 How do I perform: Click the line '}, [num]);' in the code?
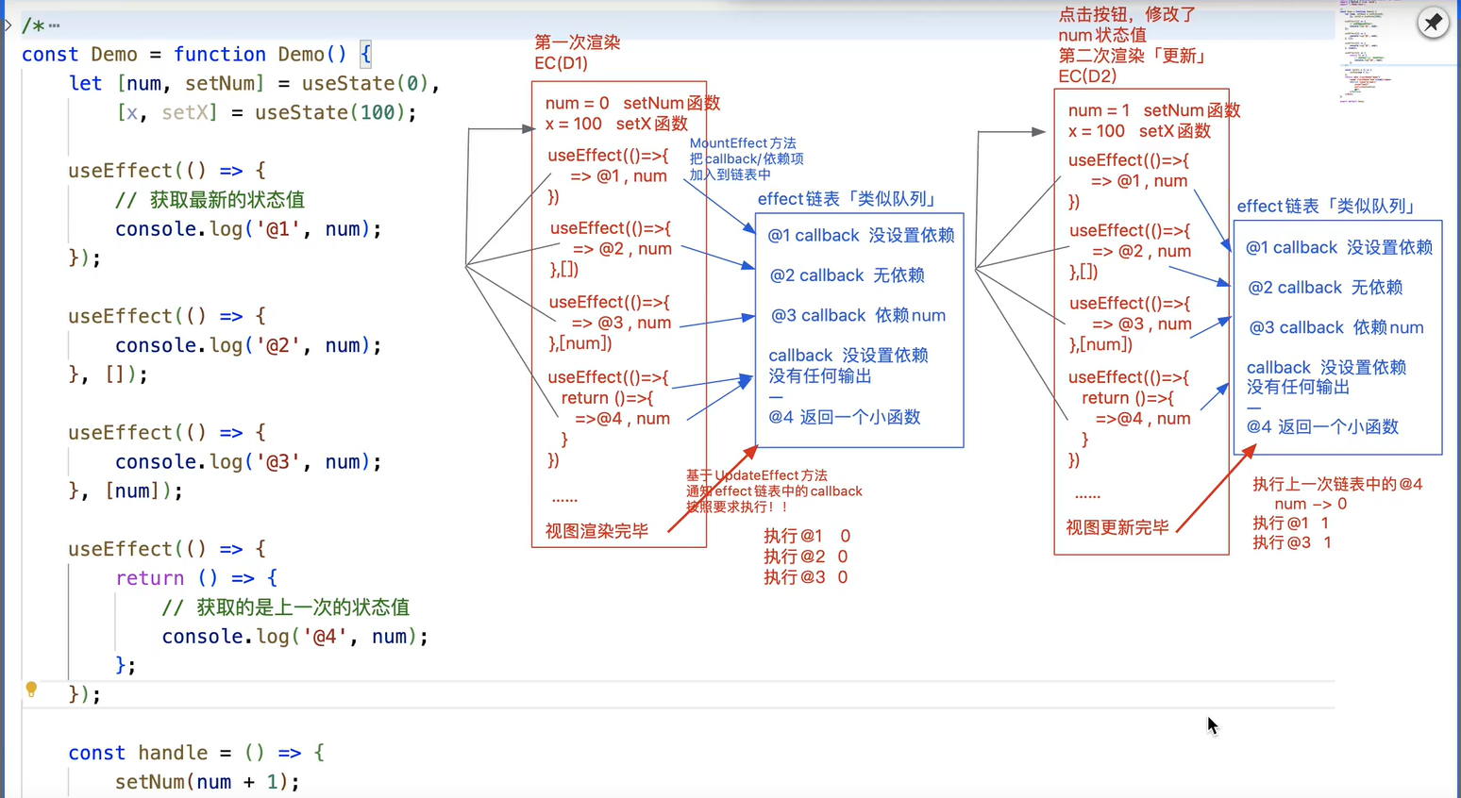(126, 491)
